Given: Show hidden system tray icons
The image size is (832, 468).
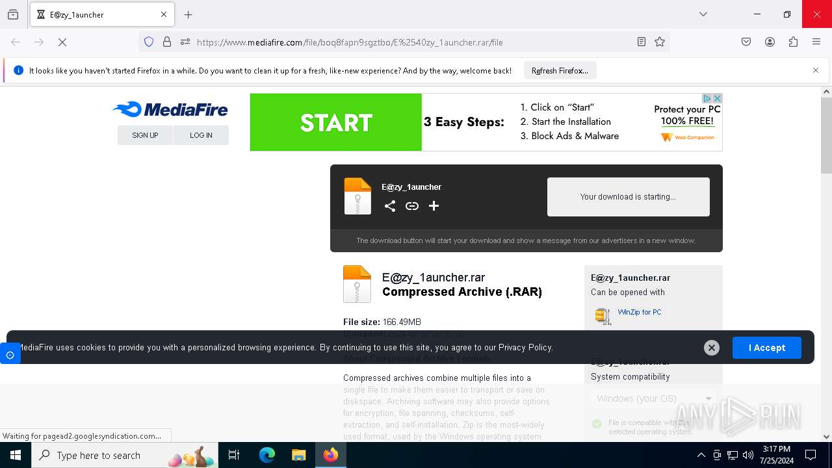Looking at the screenshot, I should [x=701, y=455].
